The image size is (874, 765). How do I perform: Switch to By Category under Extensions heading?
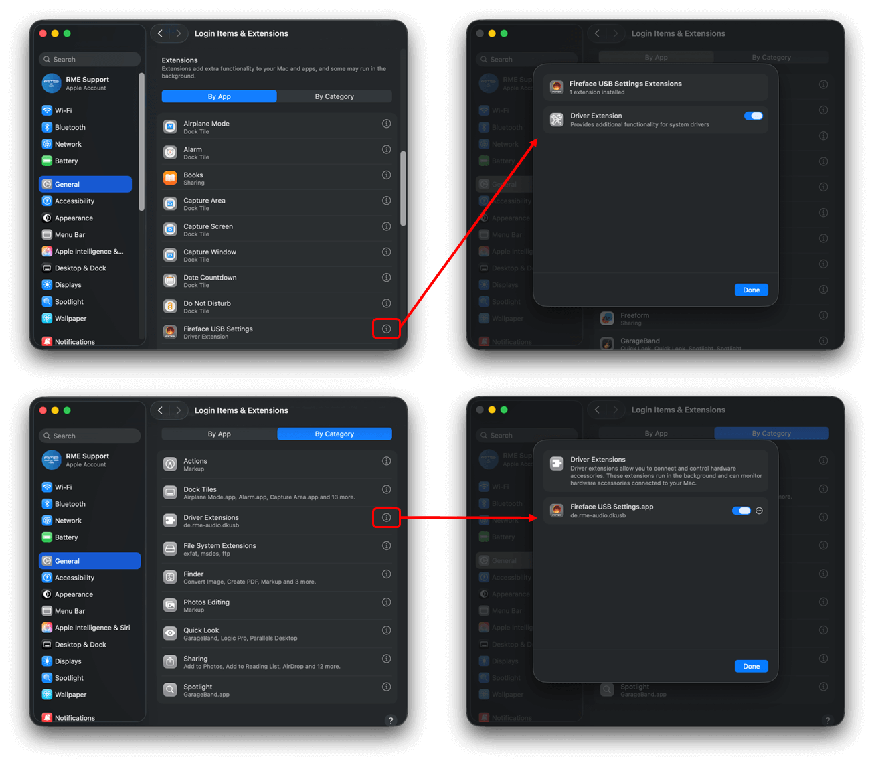[x=334, y=96]
